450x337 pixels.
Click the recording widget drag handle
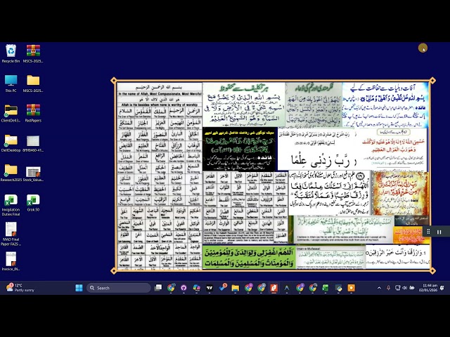coord(429,232)
